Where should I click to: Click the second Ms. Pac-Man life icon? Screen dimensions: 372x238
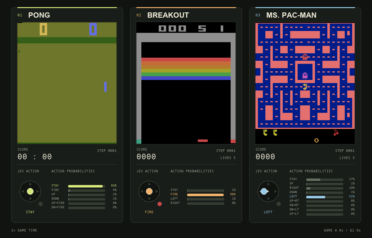(275, 133)
